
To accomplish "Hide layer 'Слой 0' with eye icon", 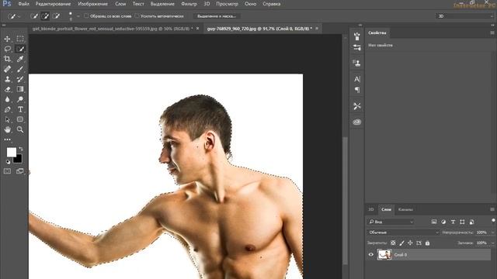I will click(x=371, y=255).
